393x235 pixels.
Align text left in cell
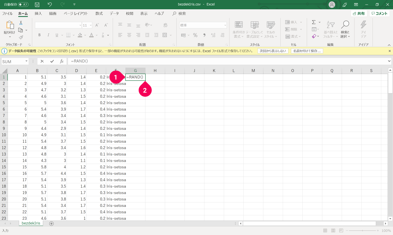click(x=120, y=35)
